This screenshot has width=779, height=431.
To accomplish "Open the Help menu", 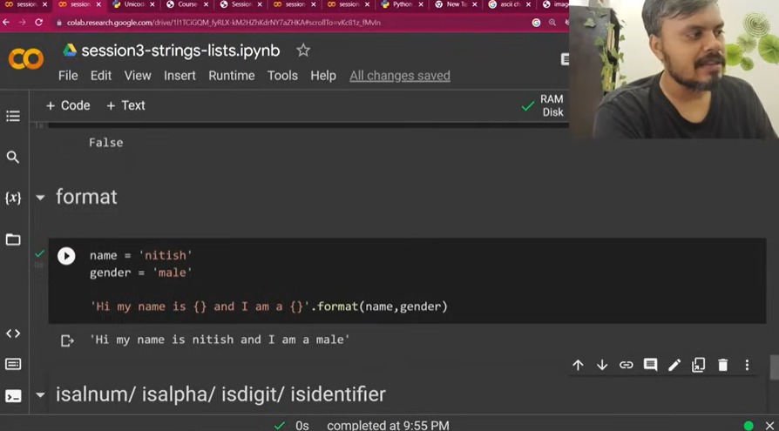I will click(x=323, y=76).
